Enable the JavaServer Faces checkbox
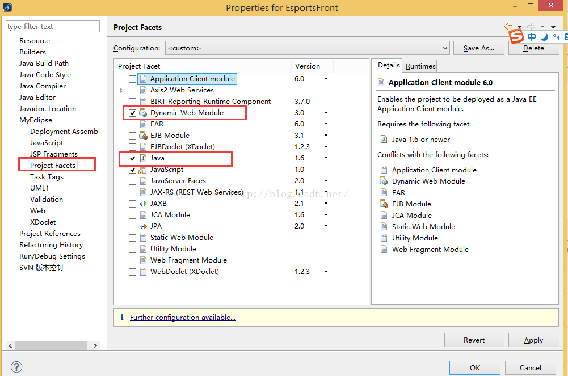568x376 pixels. 133,181
